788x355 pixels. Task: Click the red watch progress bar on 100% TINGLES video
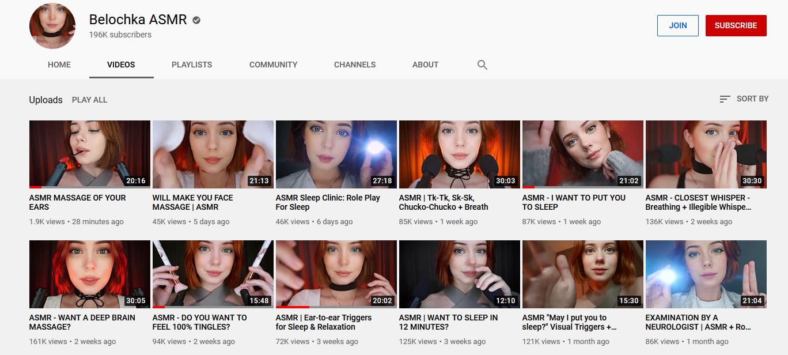[158, 307]
